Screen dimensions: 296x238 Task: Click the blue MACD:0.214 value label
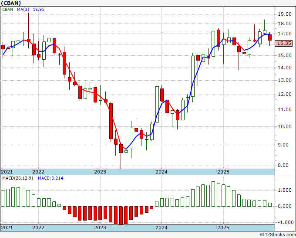click(50, 178)
